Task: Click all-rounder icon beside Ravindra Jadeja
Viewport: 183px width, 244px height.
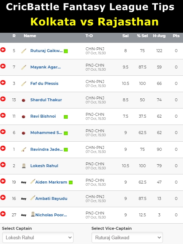Action: tap(24, 149)
